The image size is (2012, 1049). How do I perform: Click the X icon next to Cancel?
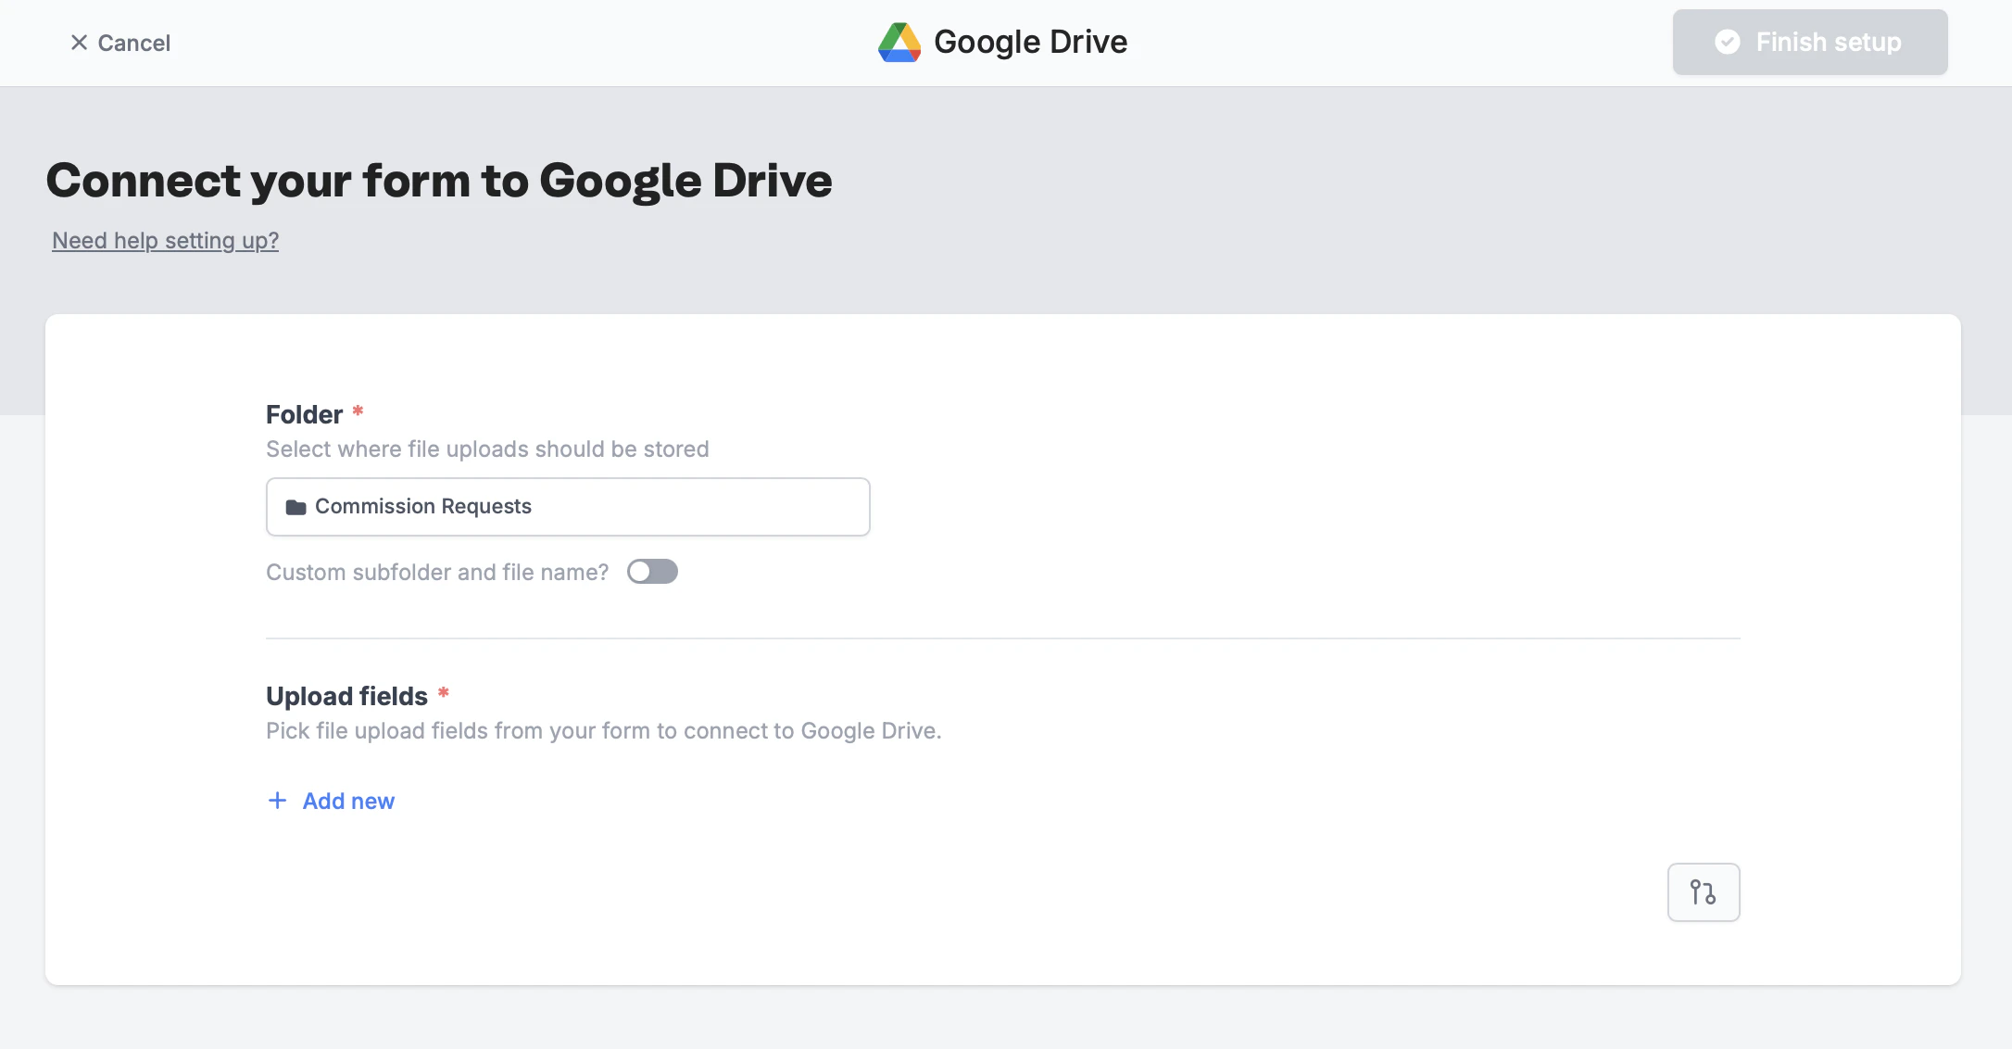point(79,42)
